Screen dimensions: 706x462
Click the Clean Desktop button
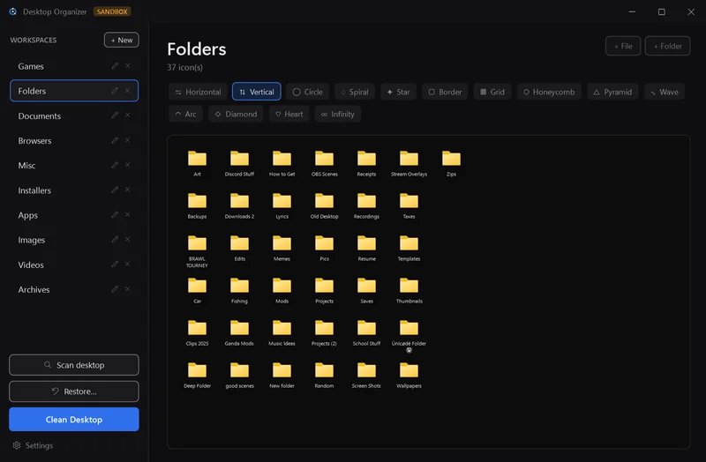click(x=74, y=420)
